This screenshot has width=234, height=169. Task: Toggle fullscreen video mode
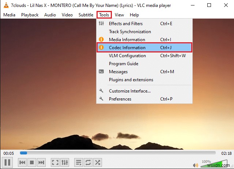point(55,162)
